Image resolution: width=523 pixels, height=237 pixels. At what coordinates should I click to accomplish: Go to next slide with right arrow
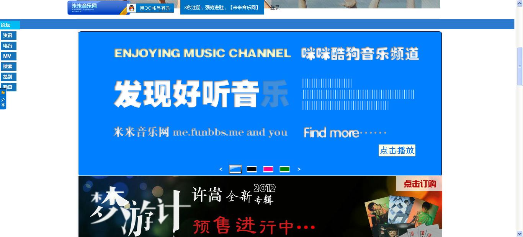[299, 169]
